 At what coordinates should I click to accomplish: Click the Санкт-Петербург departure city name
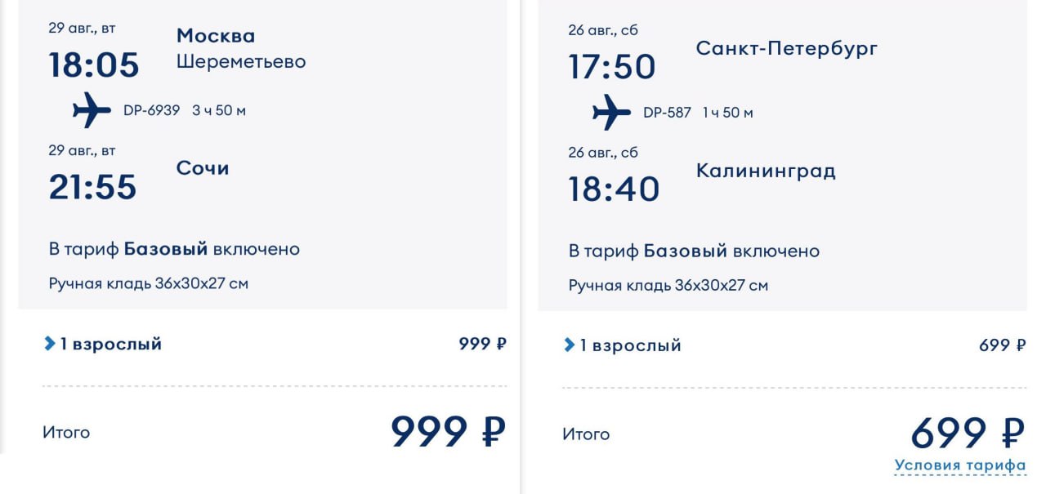[786, 48]
